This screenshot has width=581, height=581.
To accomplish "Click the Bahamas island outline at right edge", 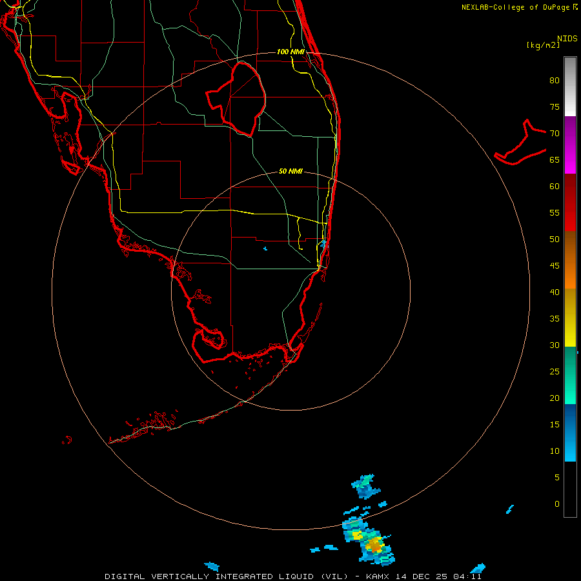I will click(520, 142).
